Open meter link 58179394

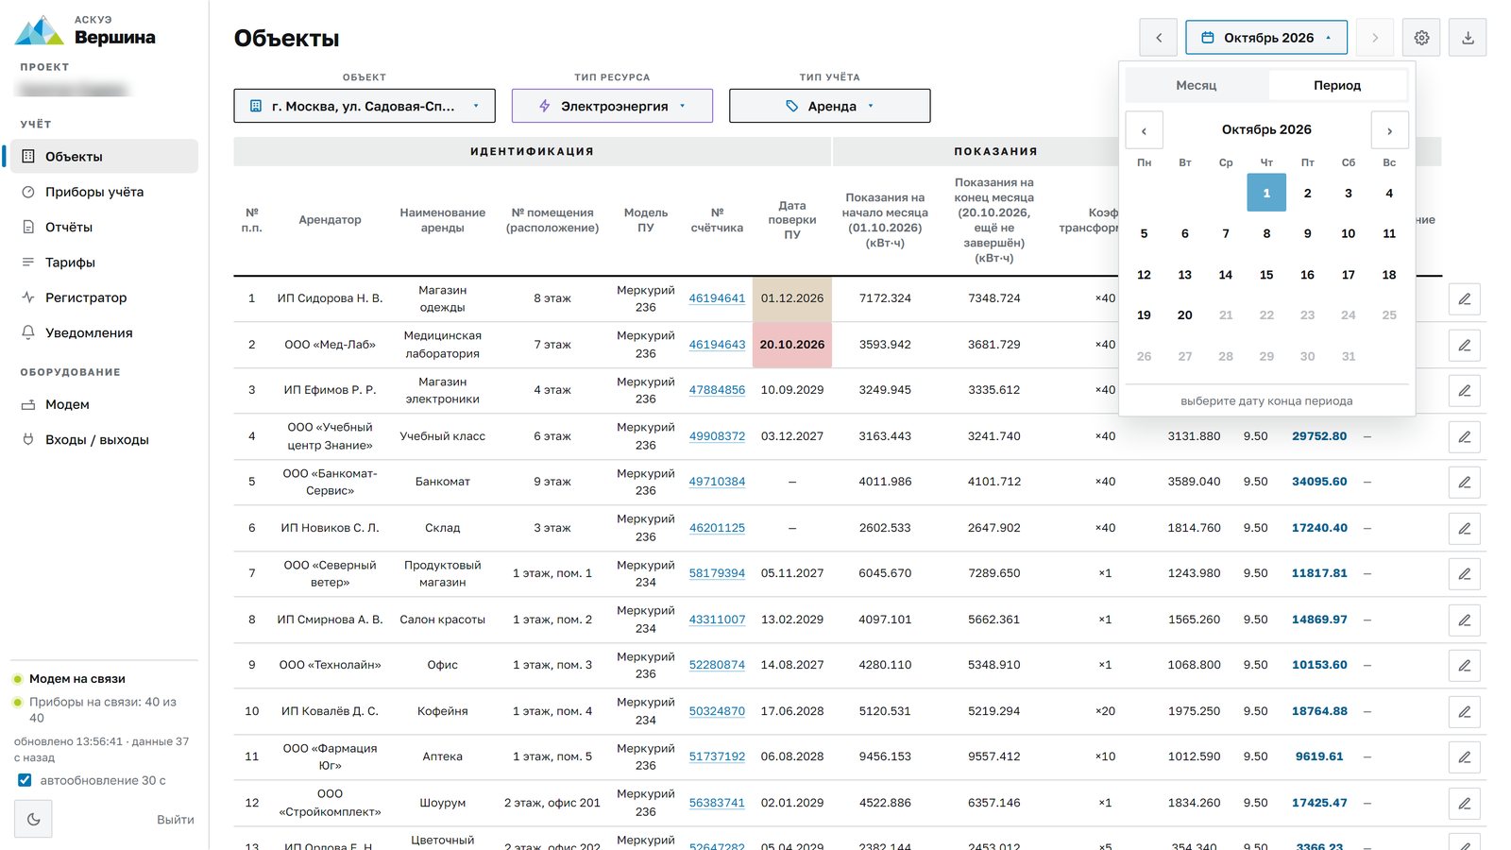717,573
